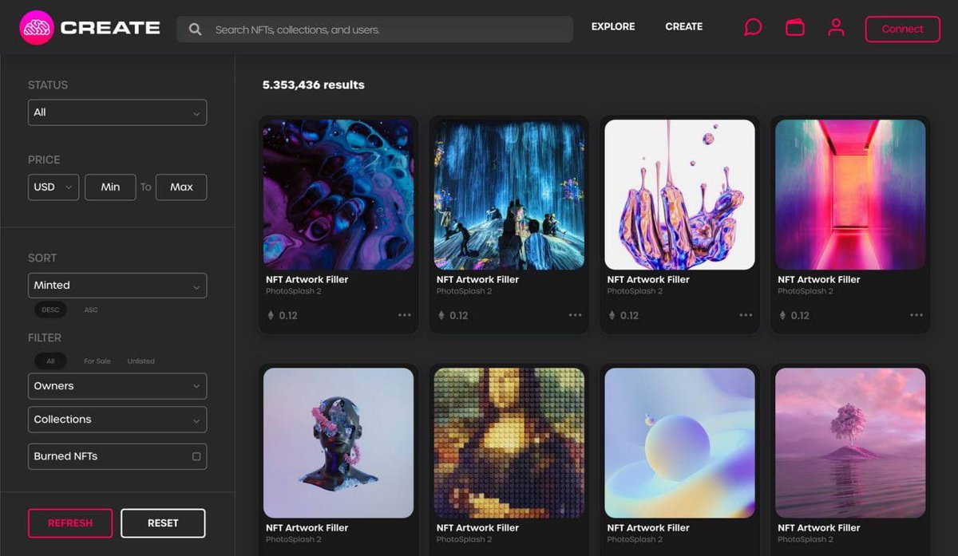Click the 5.353,436 results text

tap(314, 85)
